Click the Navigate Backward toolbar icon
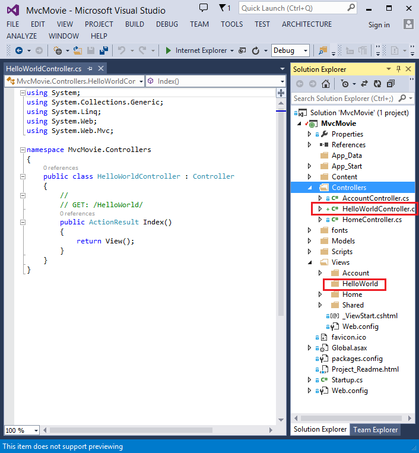419x453 pixels. [x=19, y=50]
